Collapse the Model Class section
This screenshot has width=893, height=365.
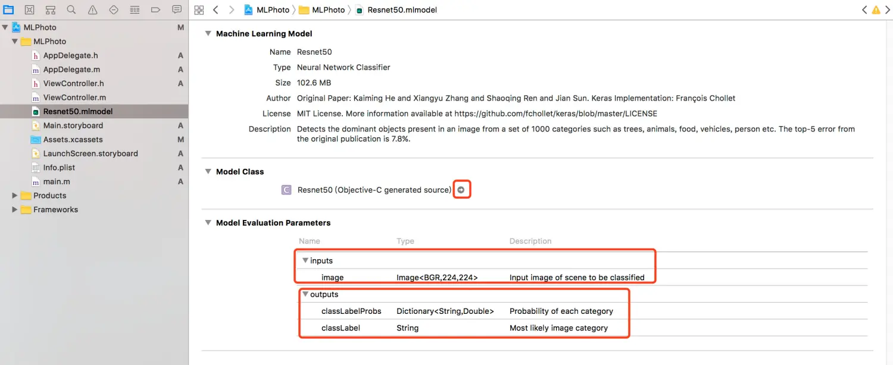point(208,171)
